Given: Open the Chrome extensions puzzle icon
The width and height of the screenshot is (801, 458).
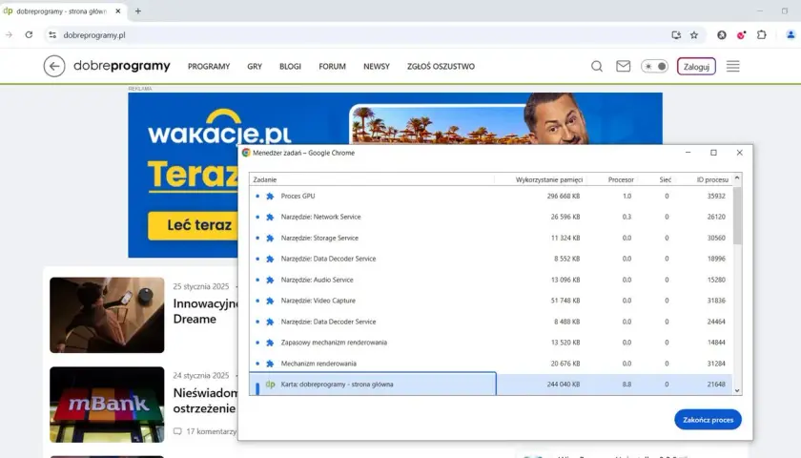Looking at the screenshot, I should pyautogui.click(x=762, y=34).
